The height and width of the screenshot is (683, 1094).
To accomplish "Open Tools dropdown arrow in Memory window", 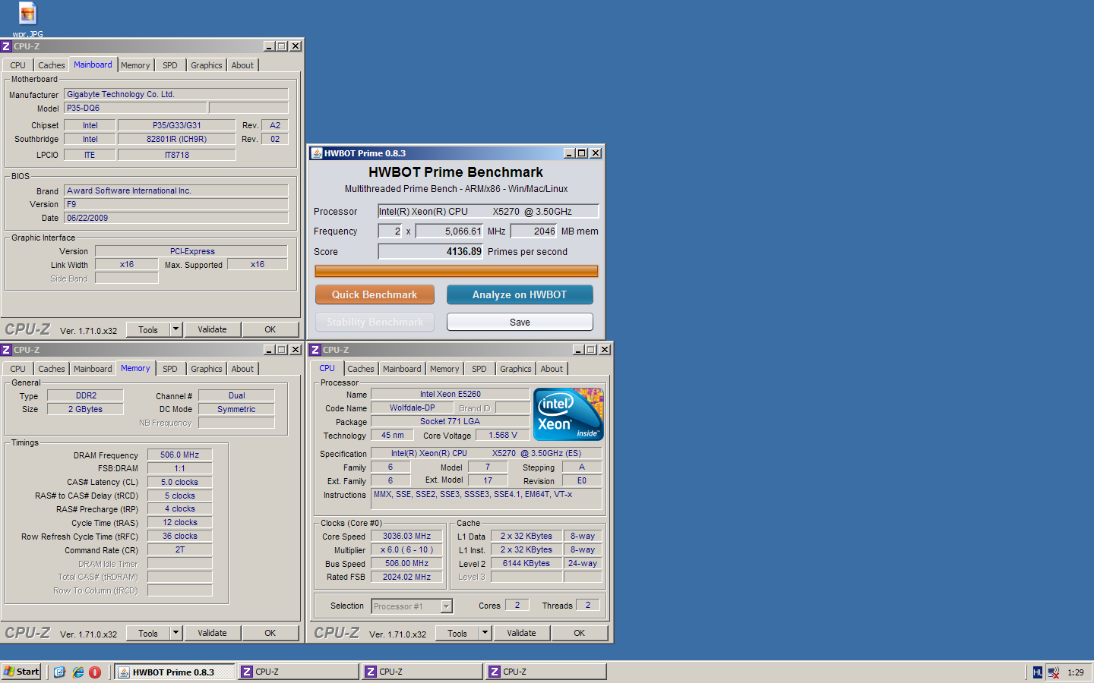I will point(176,633).
